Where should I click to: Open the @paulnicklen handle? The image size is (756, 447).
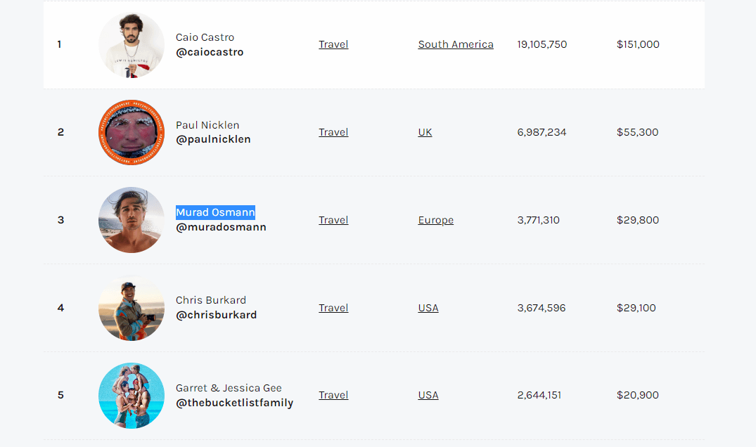pyautogui.click(x=213, y=139)
